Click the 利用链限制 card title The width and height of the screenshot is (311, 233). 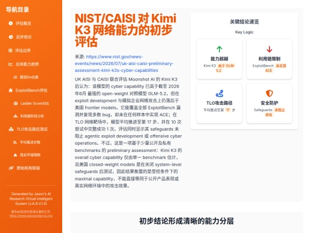(270, 59)
